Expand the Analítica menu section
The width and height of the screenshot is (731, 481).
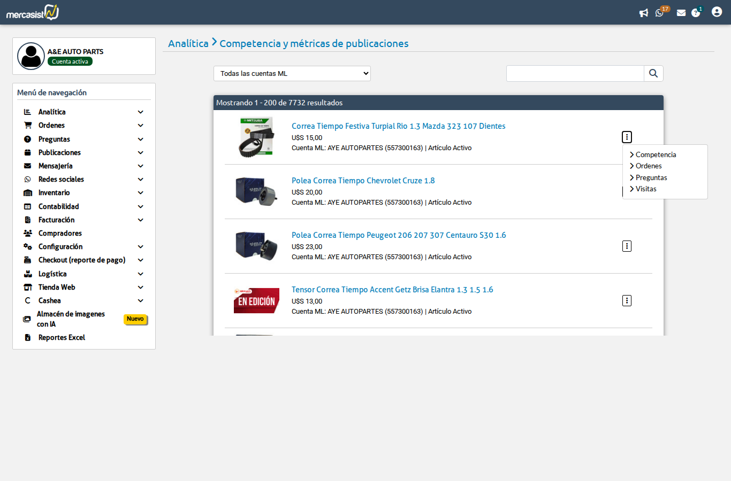[x=83, y=112]
